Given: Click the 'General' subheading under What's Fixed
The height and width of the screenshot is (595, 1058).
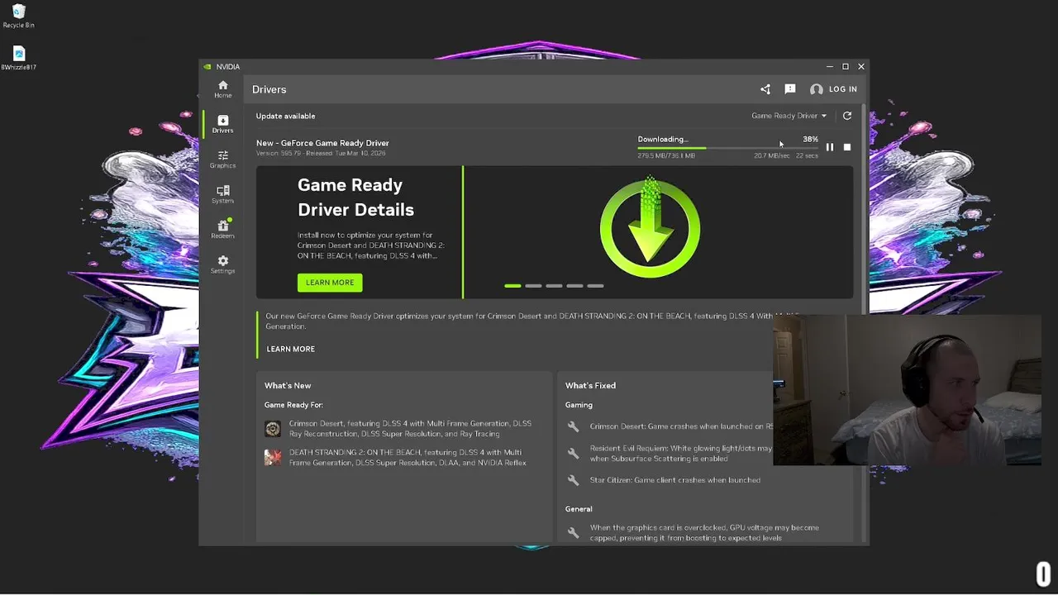Looking at the screenshot, I should pyautogui.click(x=579, y=509).
